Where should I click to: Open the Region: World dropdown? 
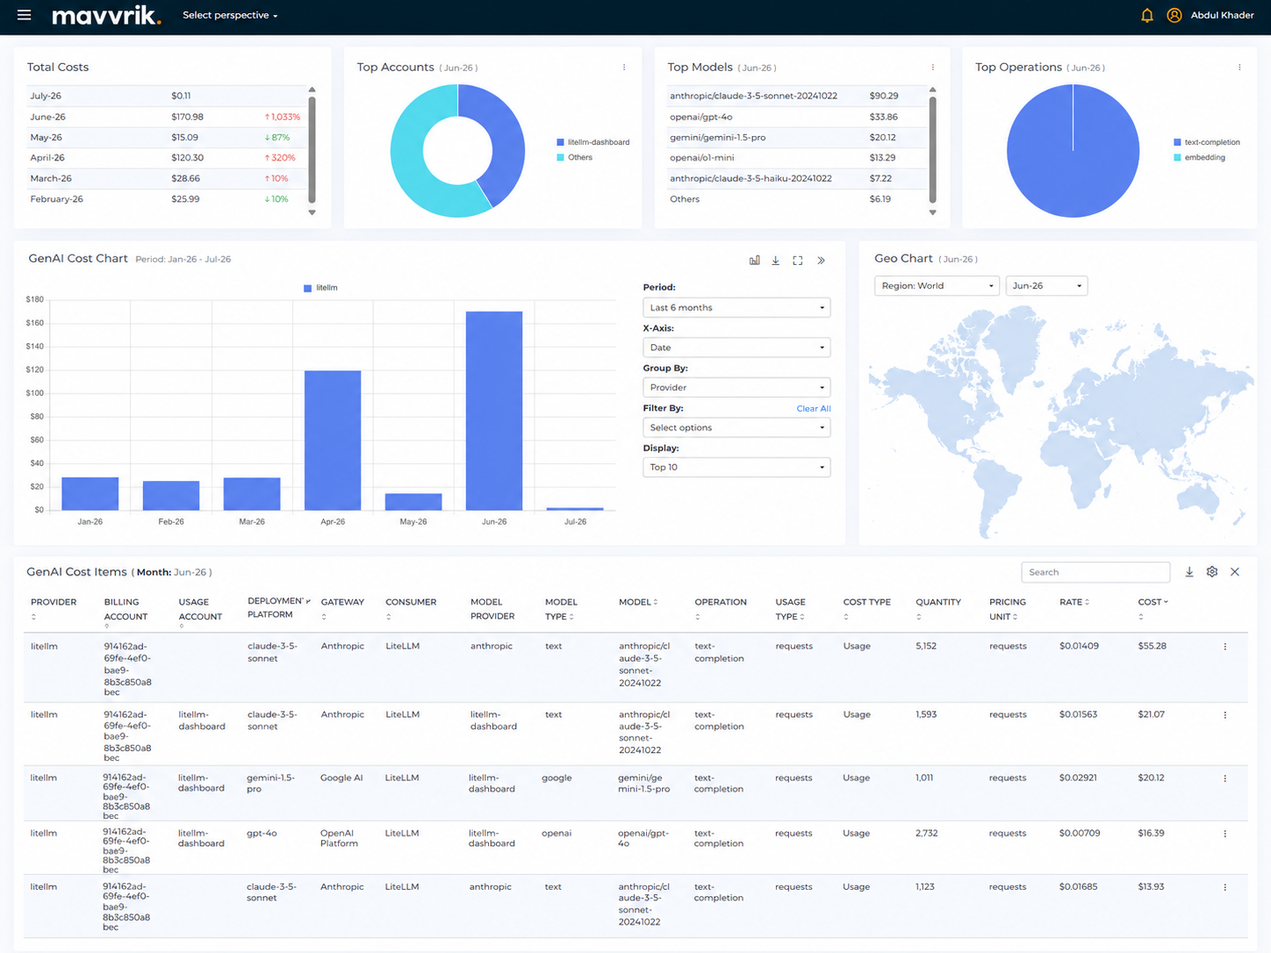[x=937, y=286]
